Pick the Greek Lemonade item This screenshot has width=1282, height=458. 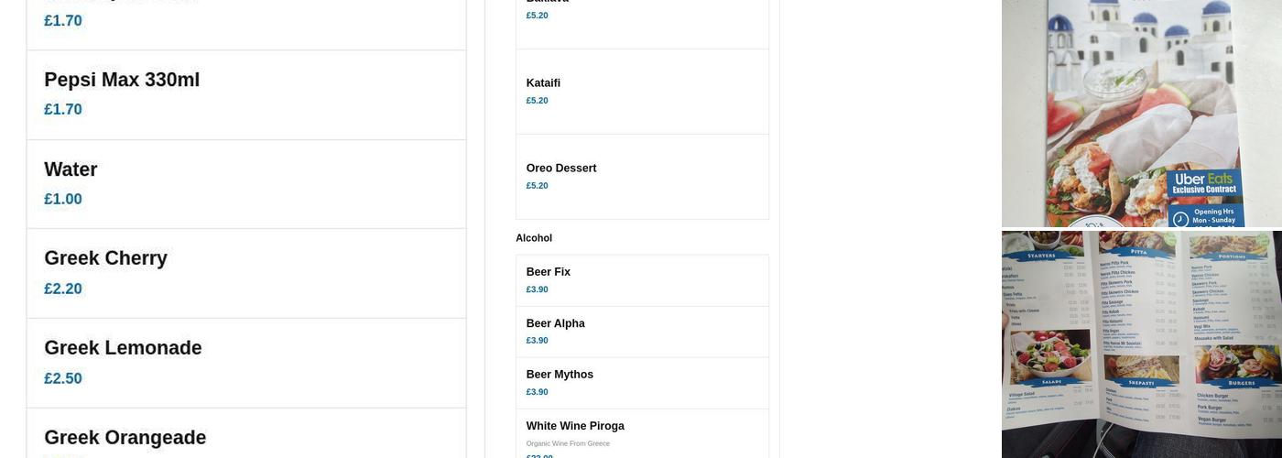[123, 349]
